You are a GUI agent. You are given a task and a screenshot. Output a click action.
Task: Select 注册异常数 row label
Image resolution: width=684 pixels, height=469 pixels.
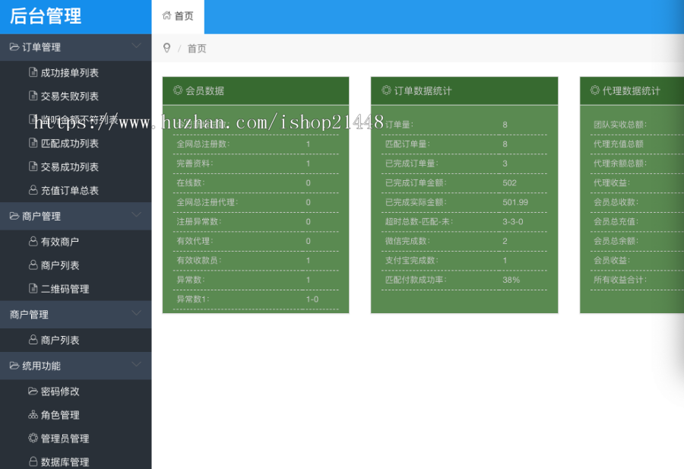199,222
